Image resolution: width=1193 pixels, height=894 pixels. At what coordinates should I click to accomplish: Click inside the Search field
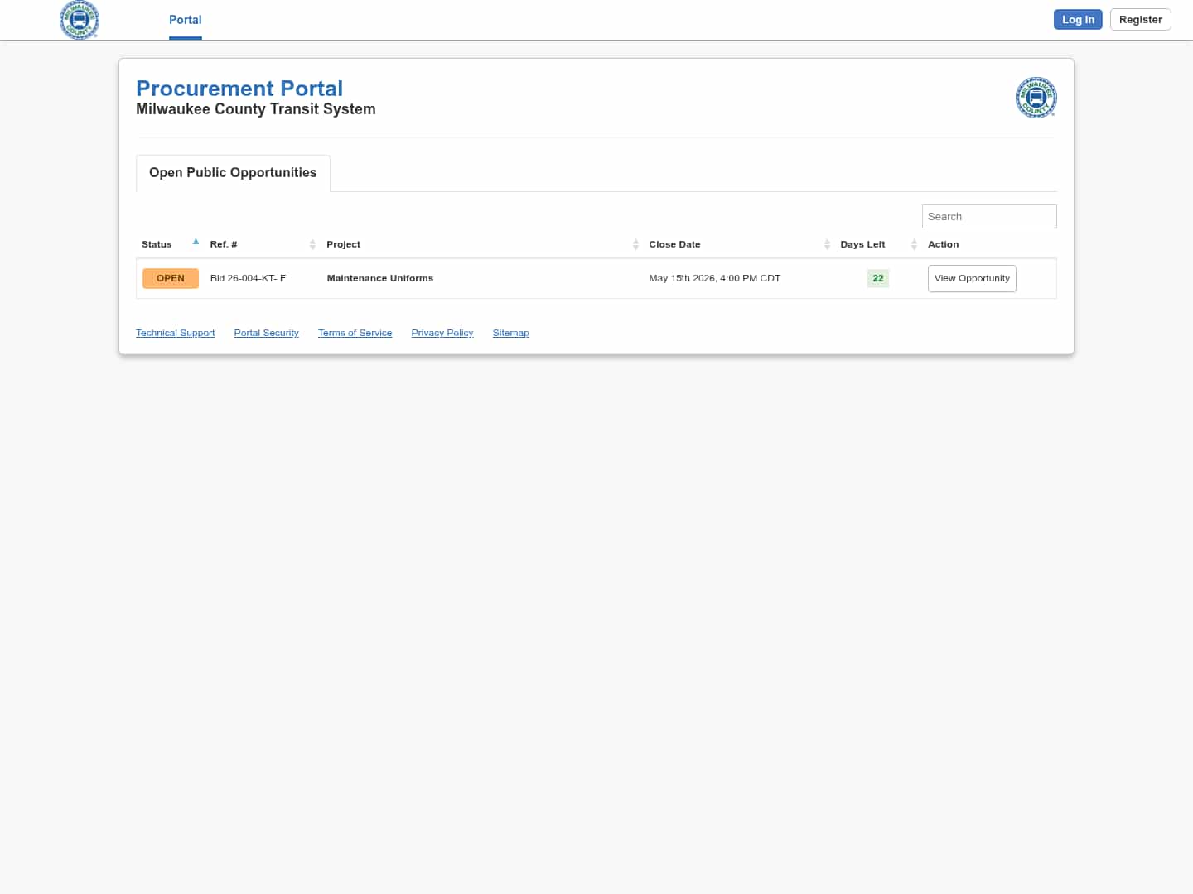click(989, 216)
